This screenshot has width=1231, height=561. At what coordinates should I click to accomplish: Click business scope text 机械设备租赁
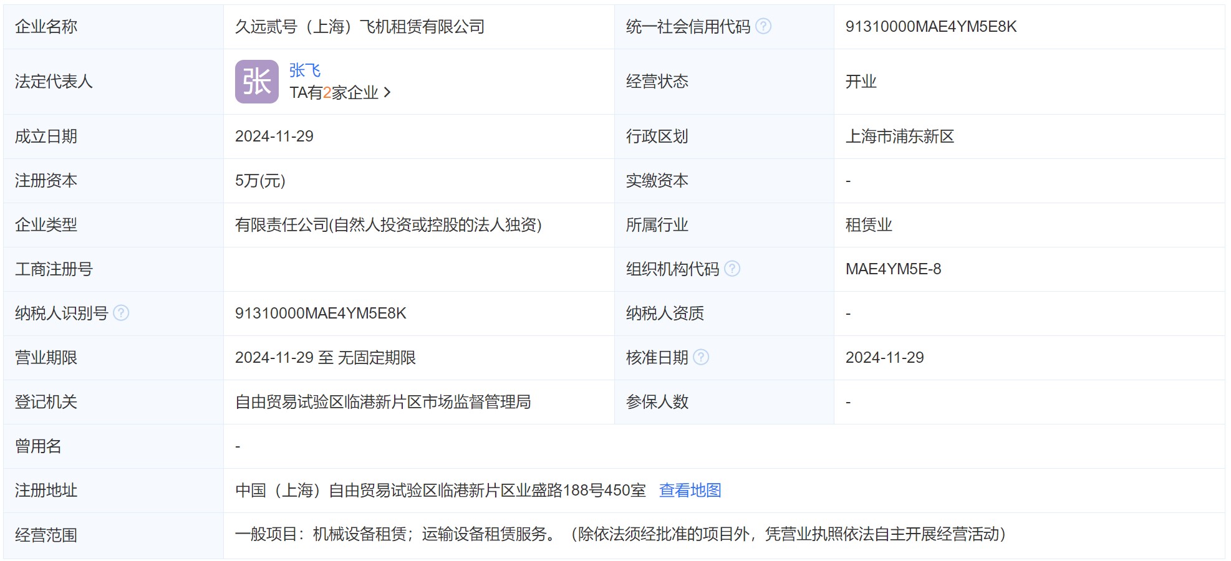click(360, 534)
